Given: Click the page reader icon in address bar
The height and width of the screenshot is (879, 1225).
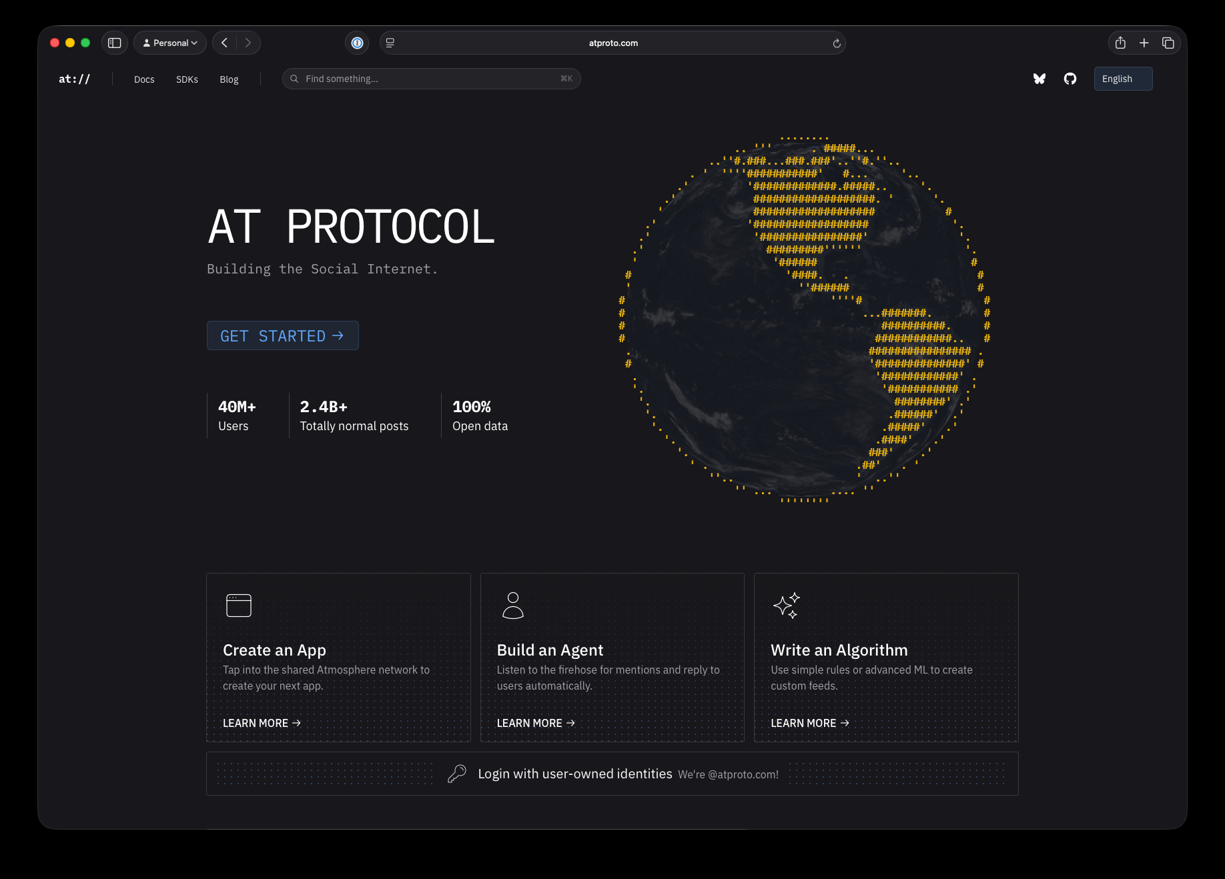Looking at the screenshot, I should point(390,43).
